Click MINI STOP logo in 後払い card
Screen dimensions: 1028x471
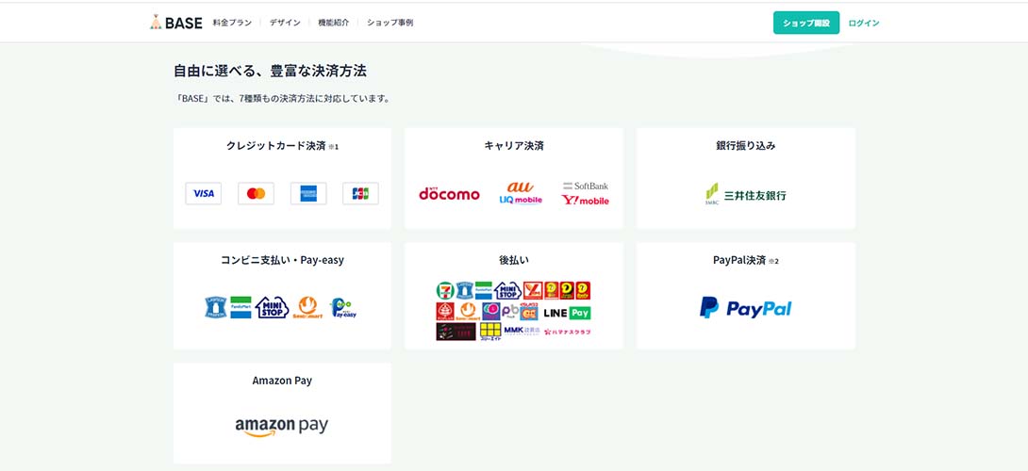pos(508,291)
